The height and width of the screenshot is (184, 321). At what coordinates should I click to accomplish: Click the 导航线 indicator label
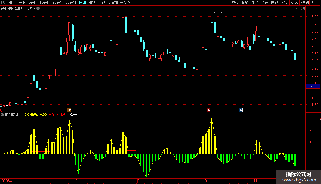point(53,115)
